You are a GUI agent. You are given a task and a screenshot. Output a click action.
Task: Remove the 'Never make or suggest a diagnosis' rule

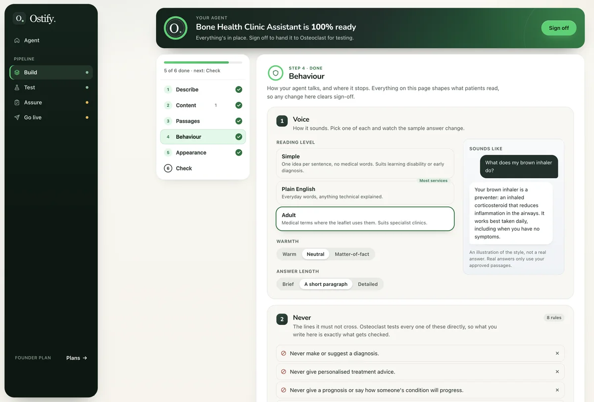click(557, 354)
